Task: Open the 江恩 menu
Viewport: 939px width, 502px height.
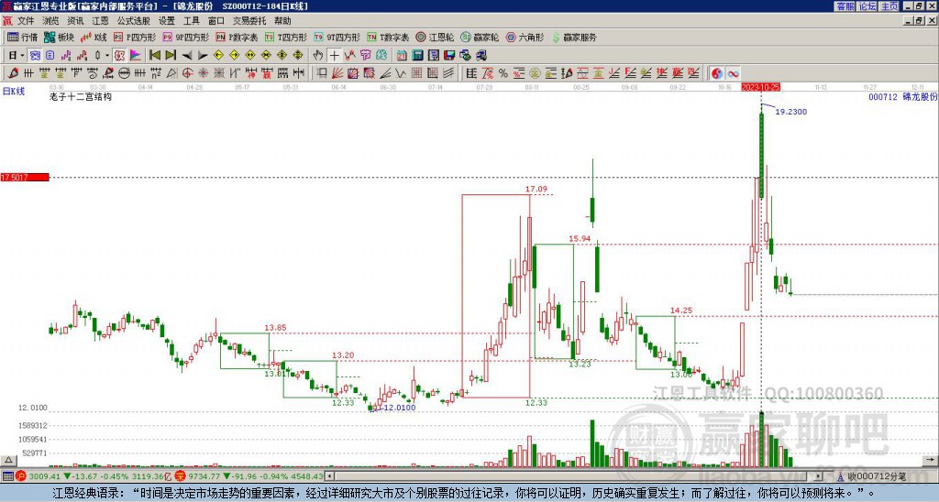Action: coord(100,21)
